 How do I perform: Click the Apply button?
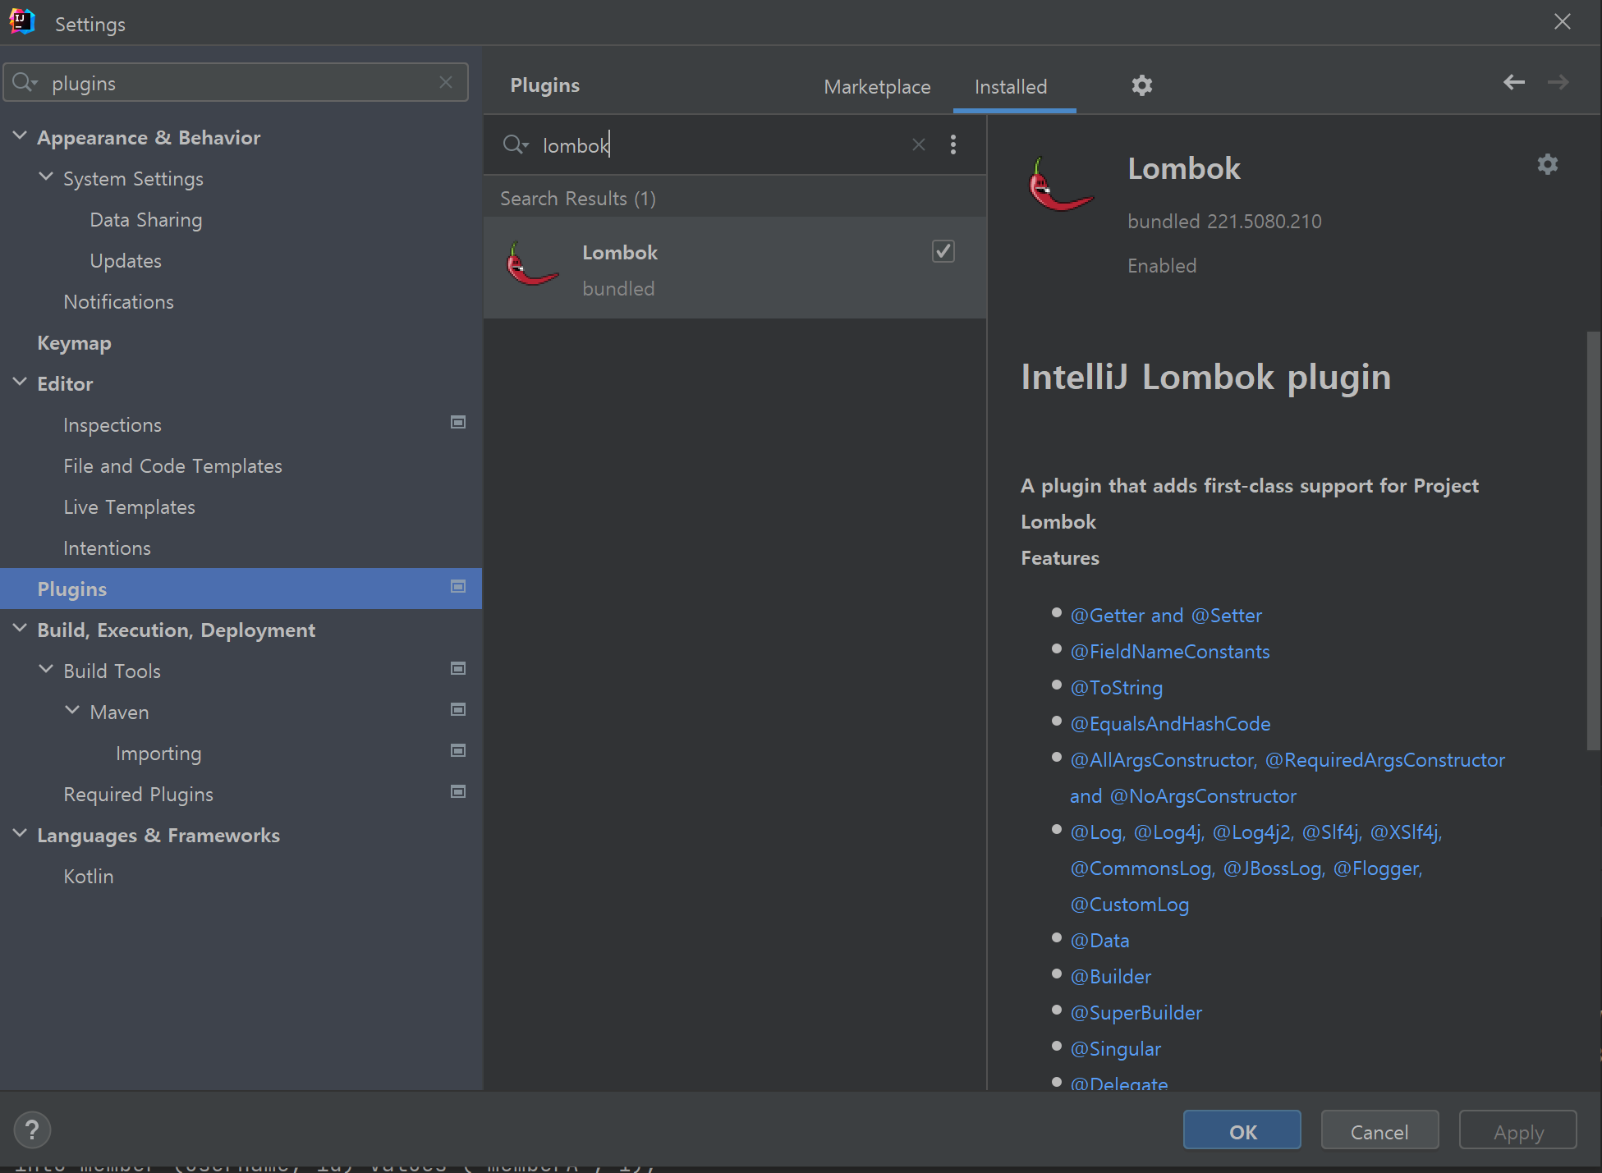[1518, 1131]
